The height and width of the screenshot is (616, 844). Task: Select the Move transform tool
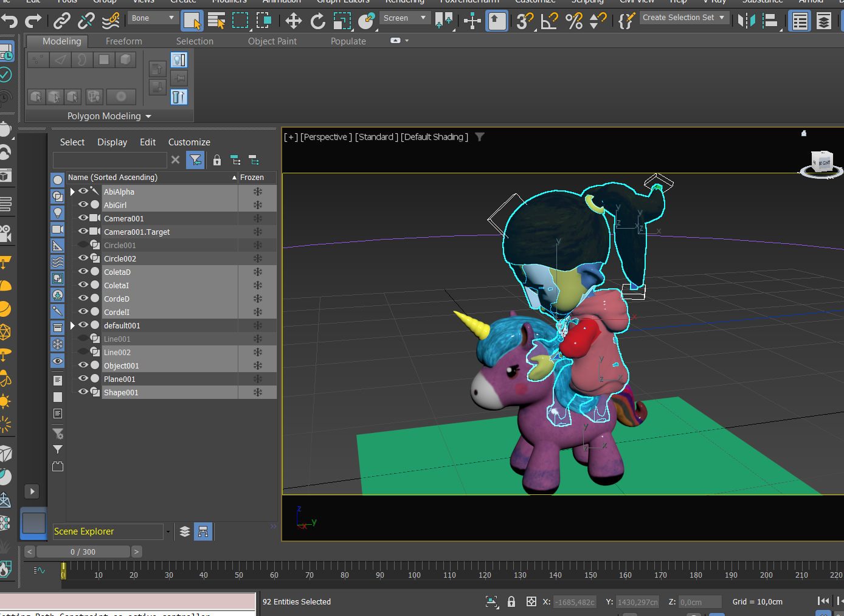click(294, 21)
